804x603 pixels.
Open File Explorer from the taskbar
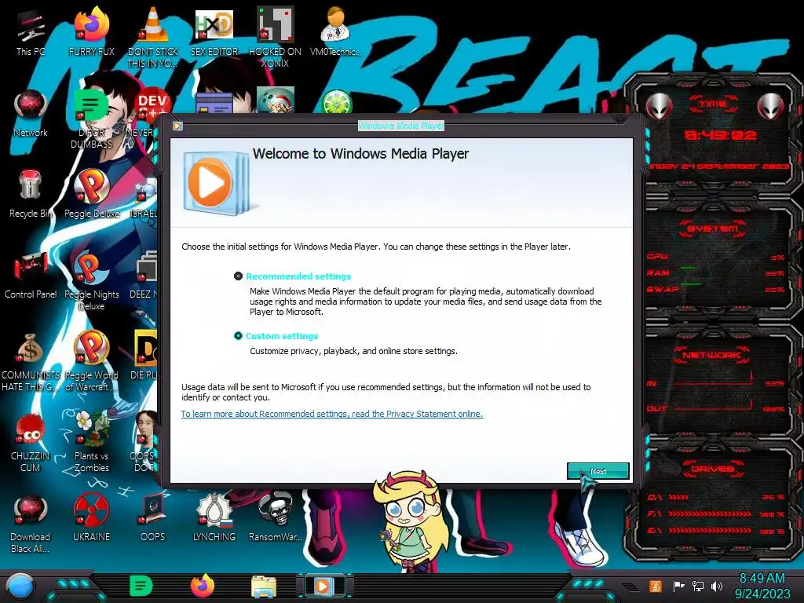264,586
